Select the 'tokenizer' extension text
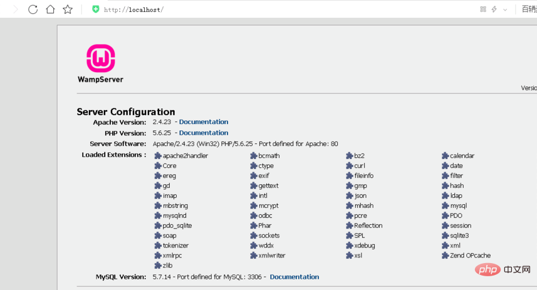 pyautogui.click(x=175, y=245)
